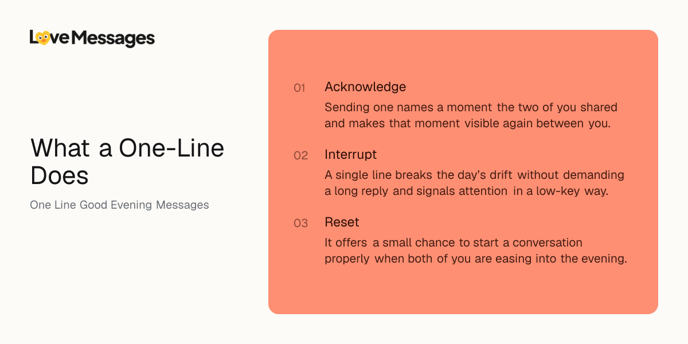
Task: Click the "Acknowledge" heading
Action: click(365, 87)
